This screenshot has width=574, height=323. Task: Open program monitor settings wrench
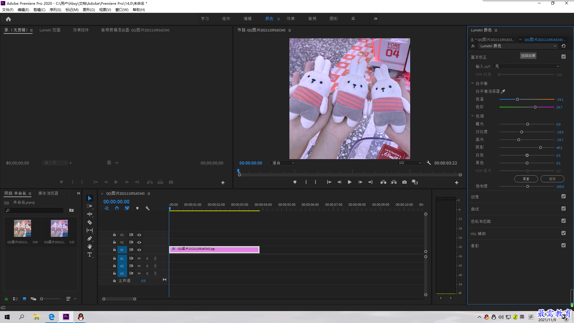click(x=429, y=163)
